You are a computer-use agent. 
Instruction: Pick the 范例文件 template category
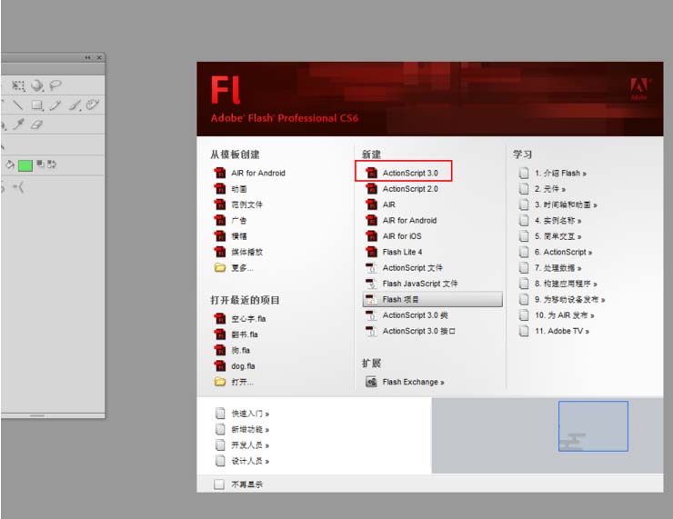point(237,205)
